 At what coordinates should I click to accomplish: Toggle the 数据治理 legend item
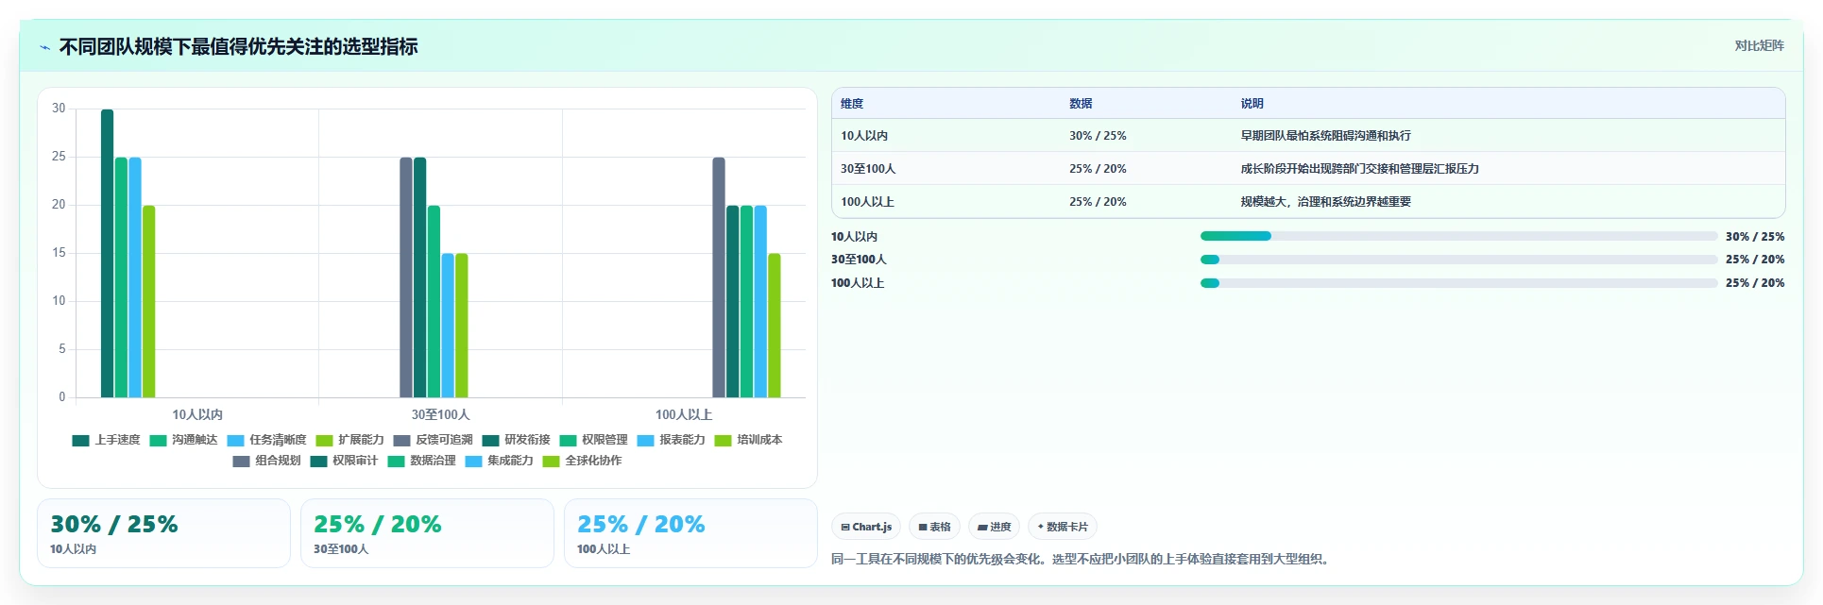pos(421,461)
